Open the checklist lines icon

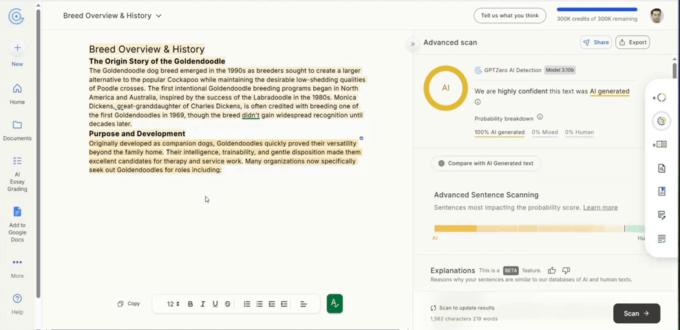click(x=661, y=239)
